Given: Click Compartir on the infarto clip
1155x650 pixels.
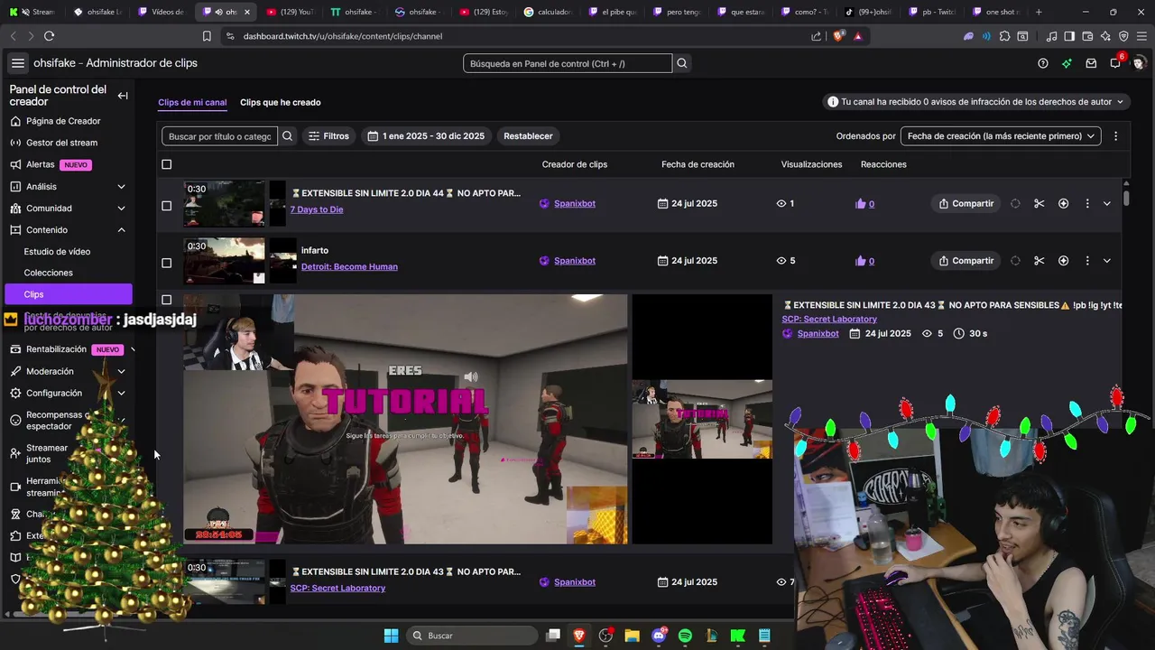Looking at the screenshot, I should pyautogui.click(x=966, y=261).
